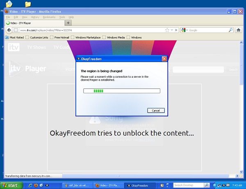Switch to okf_bbc taskbar window
Screen dimensions: 246x189
click(77, 186)
